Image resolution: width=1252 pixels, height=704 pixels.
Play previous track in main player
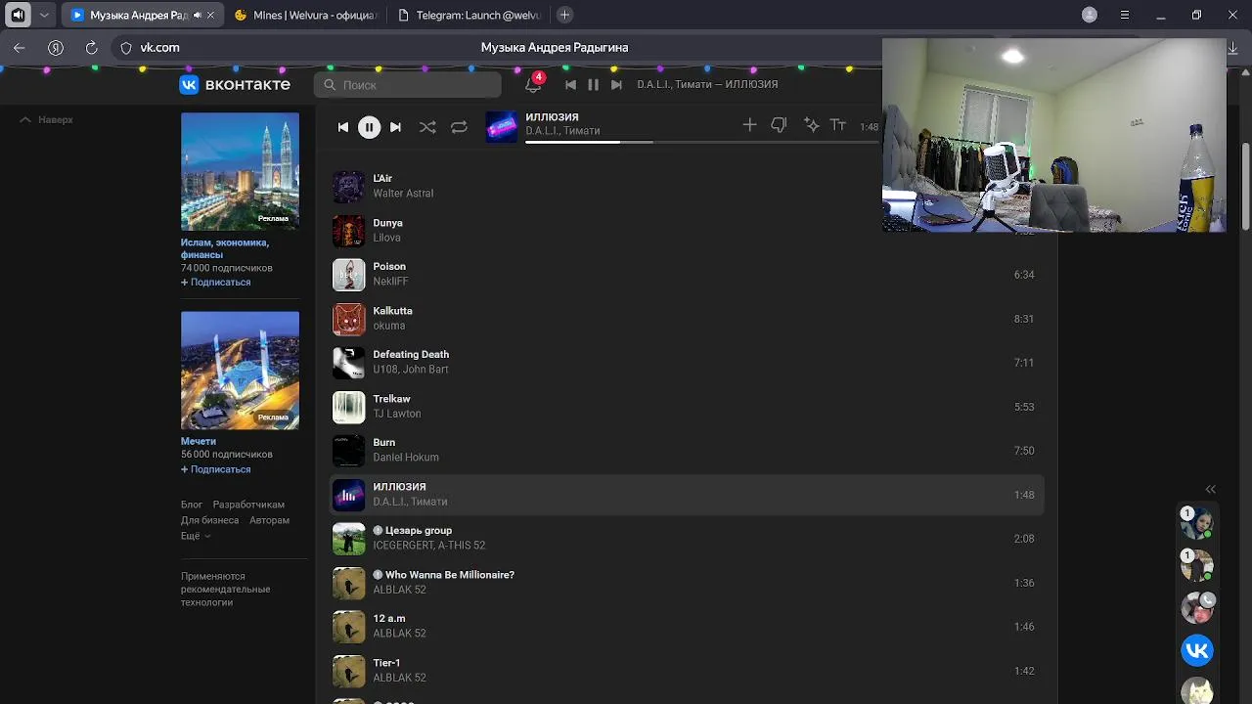(x=342, y=127)
